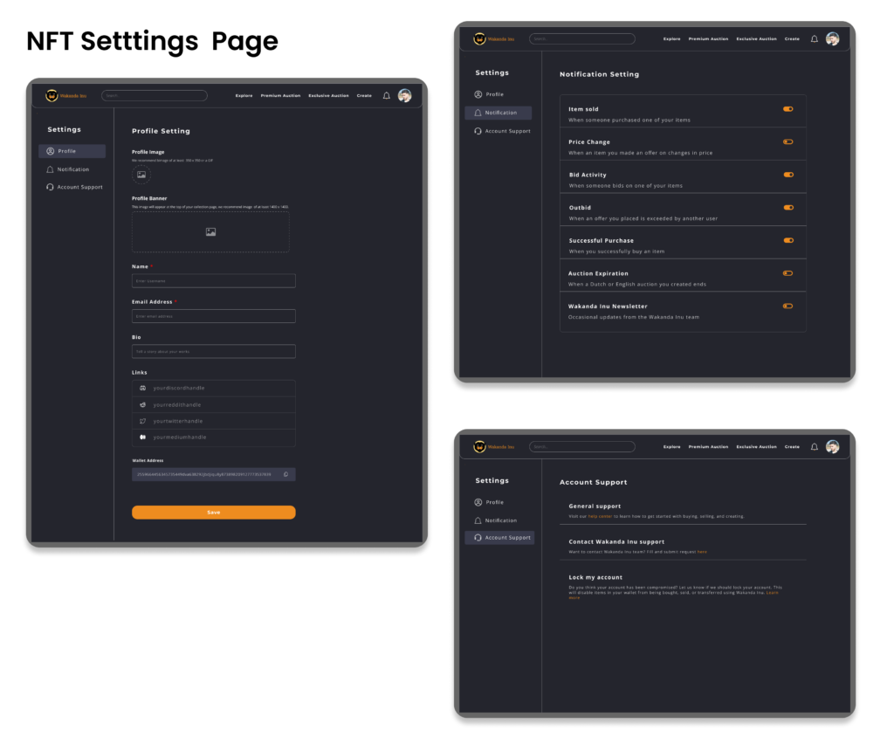Screen dimensions: 894x737
Task: Click the circular Profile Image upload icon
Action: [141, 175]
